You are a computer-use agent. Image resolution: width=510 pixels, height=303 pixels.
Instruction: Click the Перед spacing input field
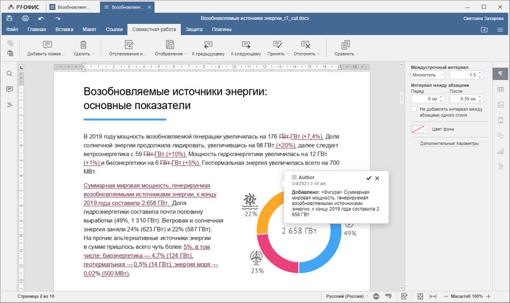pos(424,99)
